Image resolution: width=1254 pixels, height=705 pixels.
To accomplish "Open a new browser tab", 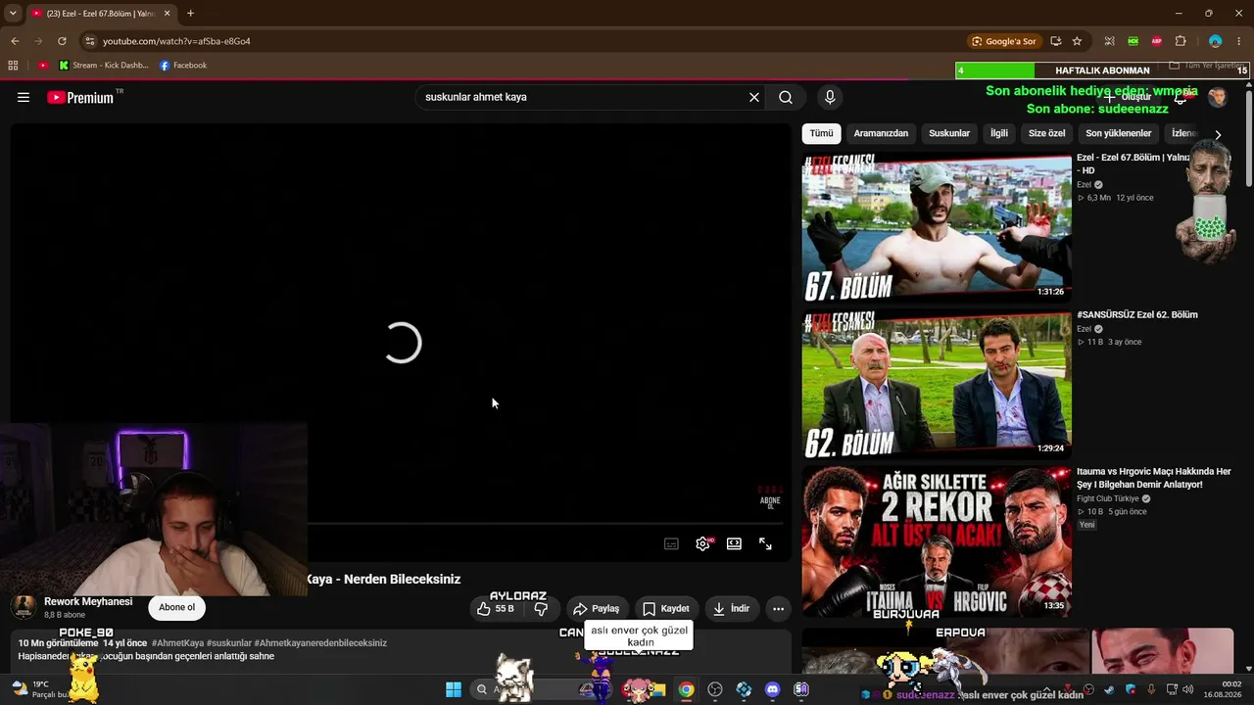I will 190,14.
